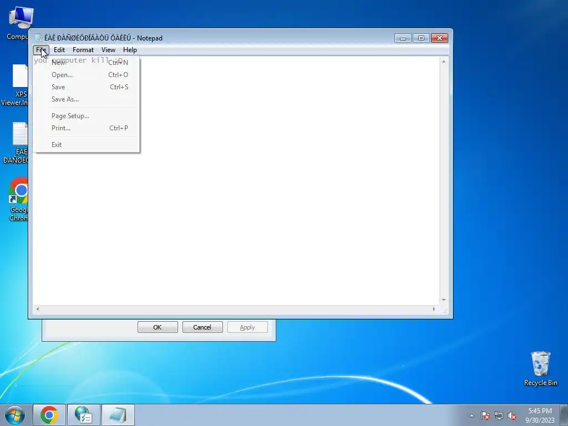Choose Open... from the File menu

point(86,75)
